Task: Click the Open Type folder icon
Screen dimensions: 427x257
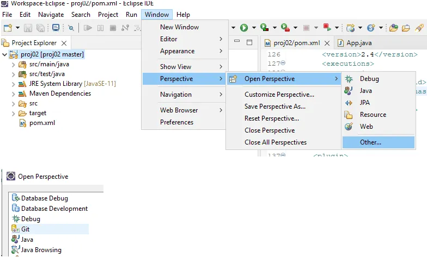Action: [393, 28]
